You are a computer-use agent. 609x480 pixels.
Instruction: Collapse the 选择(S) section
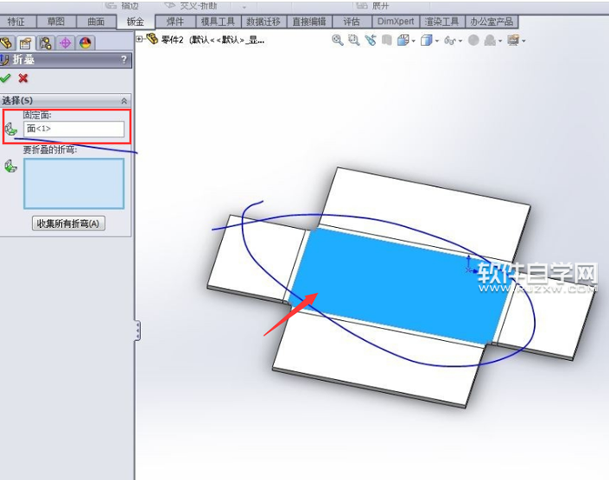(124, 101)
